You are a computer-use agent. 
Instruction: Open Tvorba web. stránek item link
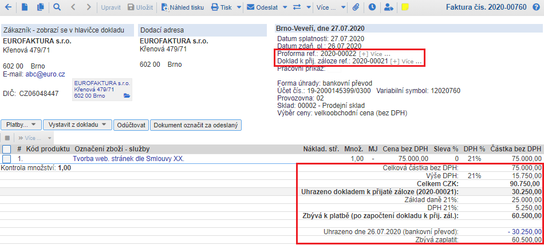[x=128, y=159]
